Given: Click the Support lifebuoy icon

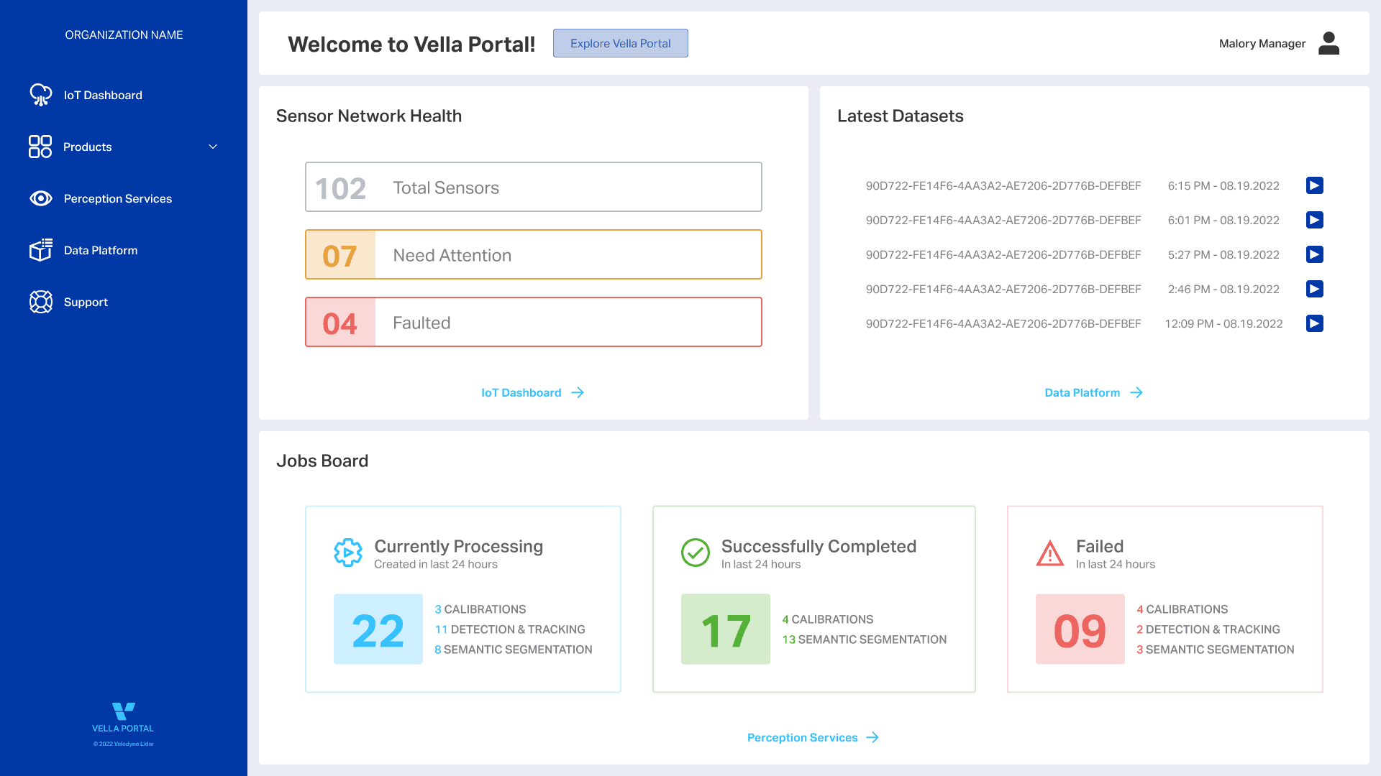Looking at the screenshot, I should point(40,302).
